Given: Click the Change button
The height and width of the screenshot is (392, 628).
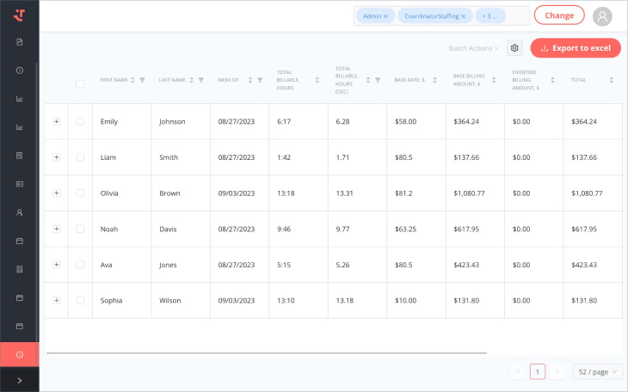Looking at the screenshot, I should pyautogui.click(x=558, y=15).
